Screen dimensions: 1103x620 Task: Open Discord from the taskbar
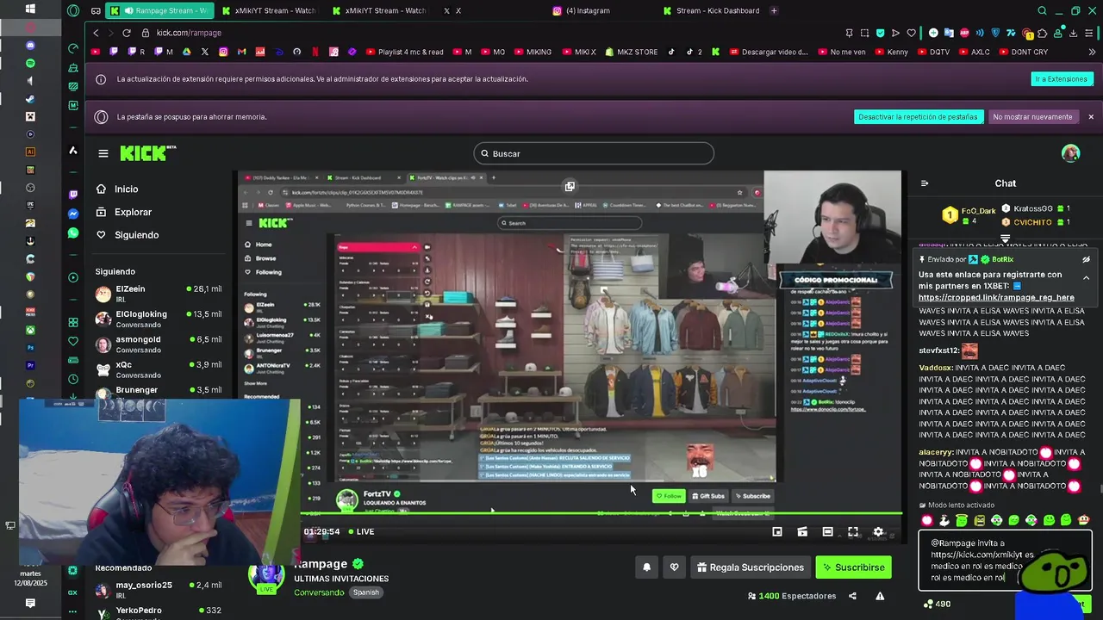coord(30,45)
